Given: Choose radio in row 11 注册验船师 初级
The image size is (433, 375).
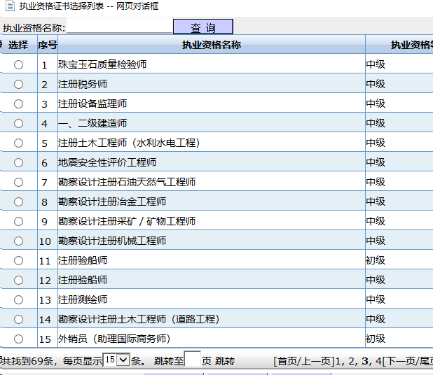Looking at the screenshot, I should coord(18,260).
